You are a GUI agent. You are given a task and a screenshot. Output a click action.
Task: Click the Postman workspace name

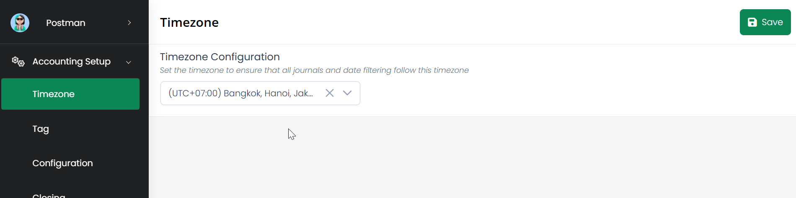66,23
